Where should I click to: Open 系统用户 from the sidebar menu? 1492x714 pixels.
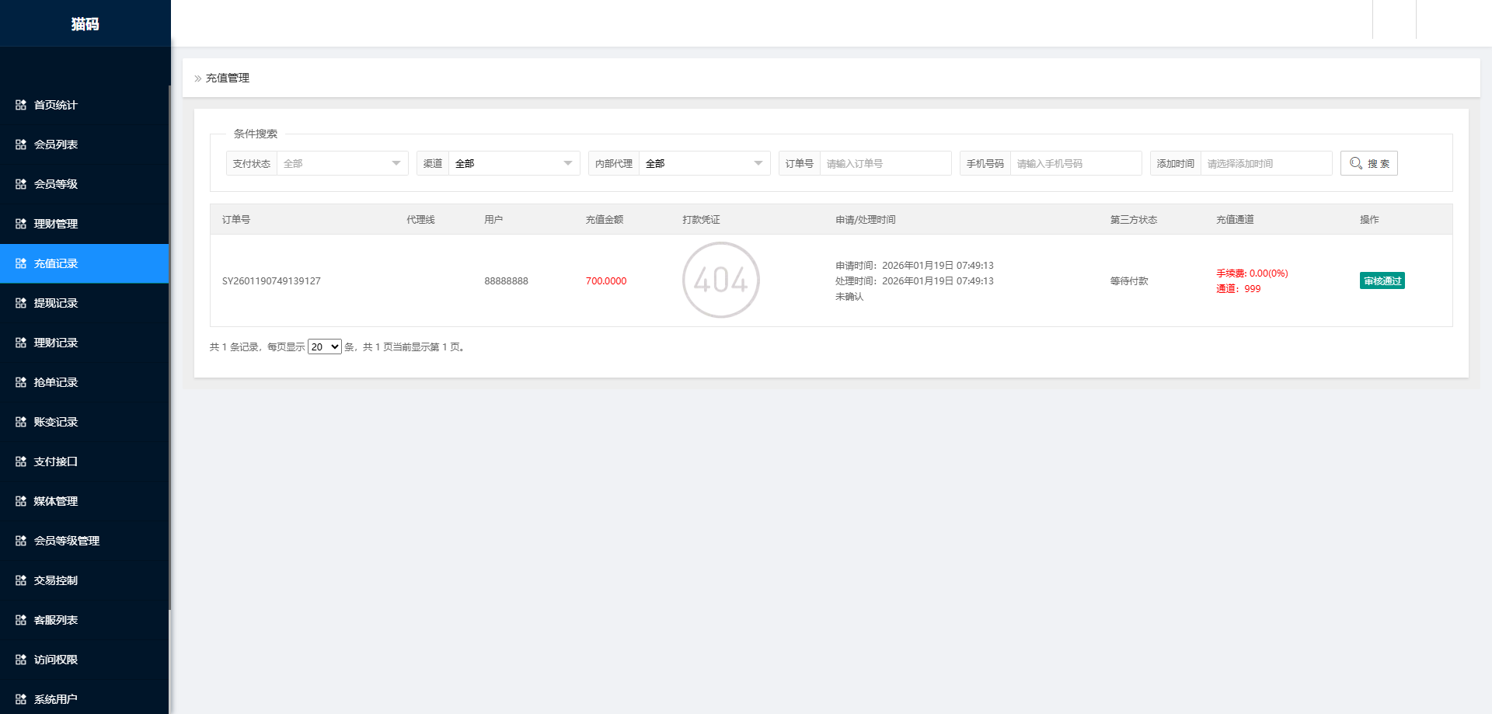tap(54, 699)
